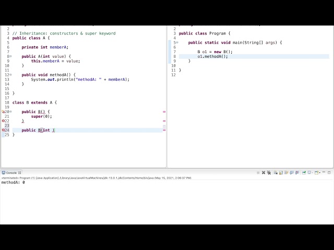Click the 'println' call on line 13
Viewport: 334px width, 250px height.
click(x=65, y=80)
